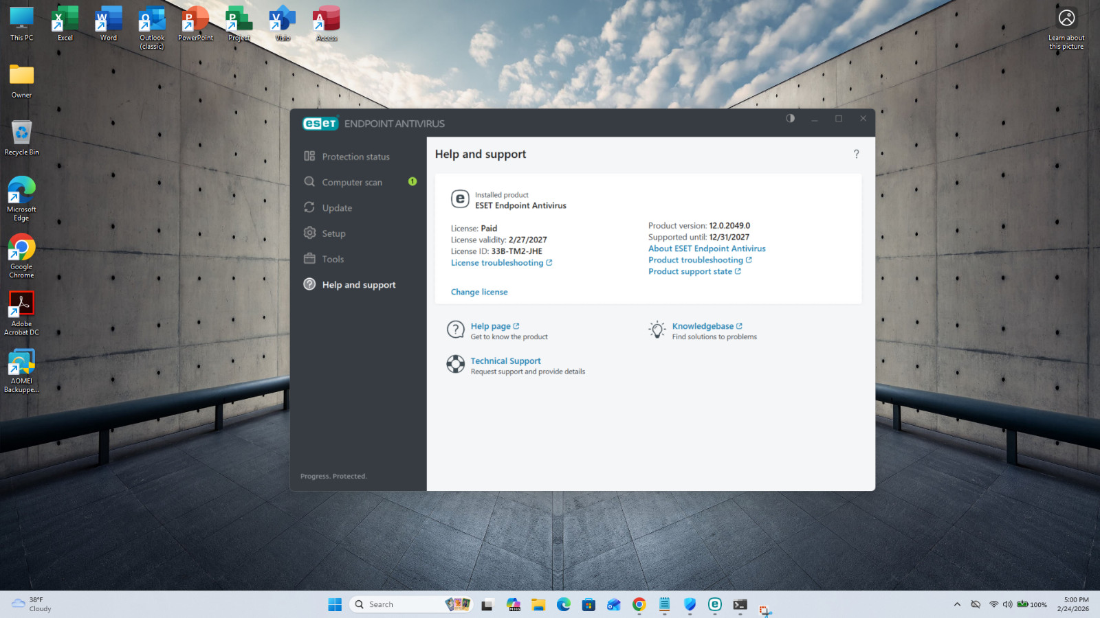Click the Help page question icon
Image resolution: width=1100 pixels, height=618 pixels.
coord(455,330)
